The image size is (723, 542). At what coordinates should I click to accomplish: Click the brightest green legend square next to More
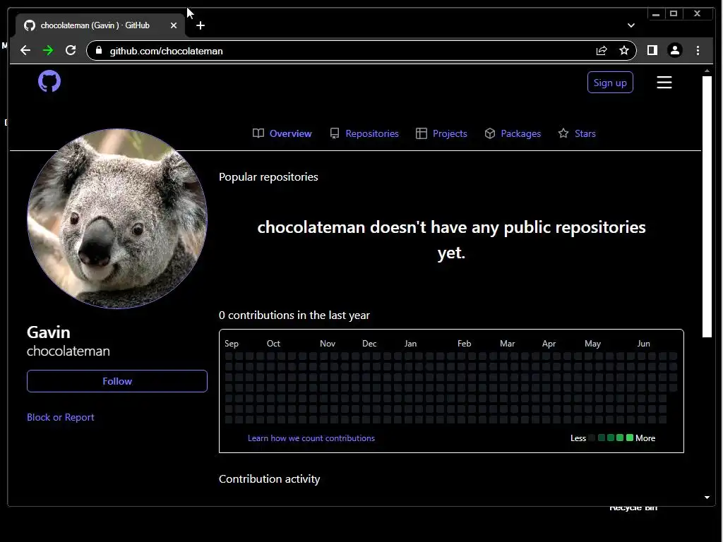[630, 438]
